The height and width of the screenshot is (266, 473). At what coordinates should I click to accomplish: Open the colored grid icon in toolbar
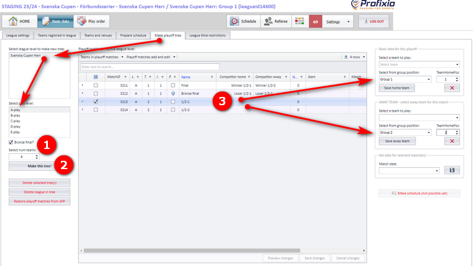tap(300, 21)
